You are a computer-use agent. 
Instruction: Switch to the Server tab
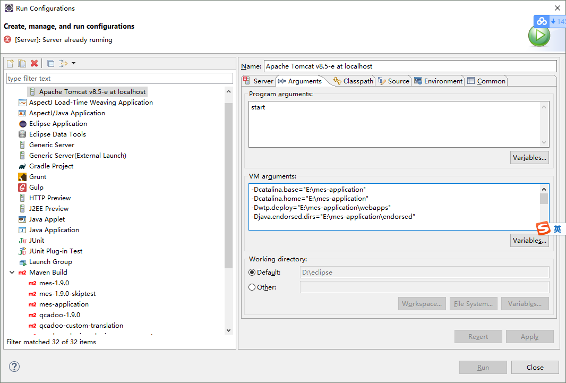pyautogui.click(x=259, y=81)
